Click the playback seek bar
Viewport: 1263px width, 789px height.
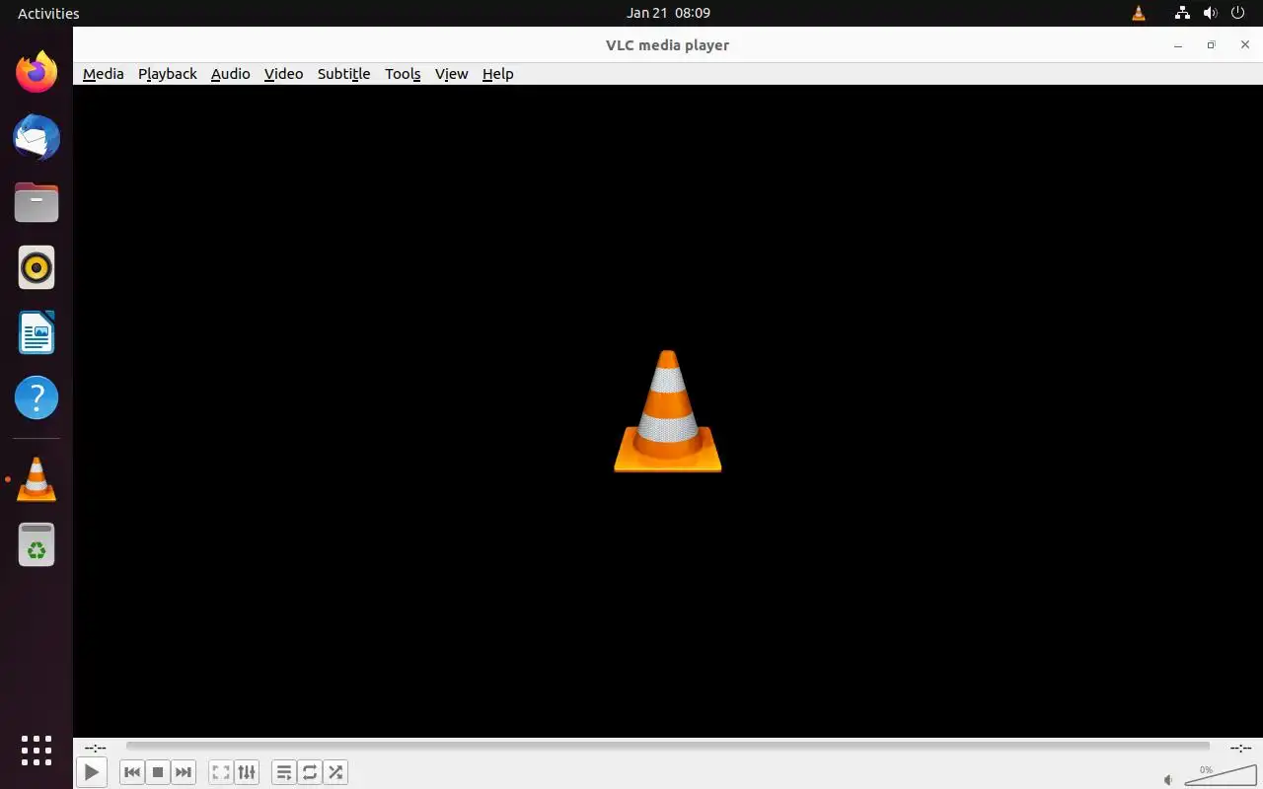point(668,747)
